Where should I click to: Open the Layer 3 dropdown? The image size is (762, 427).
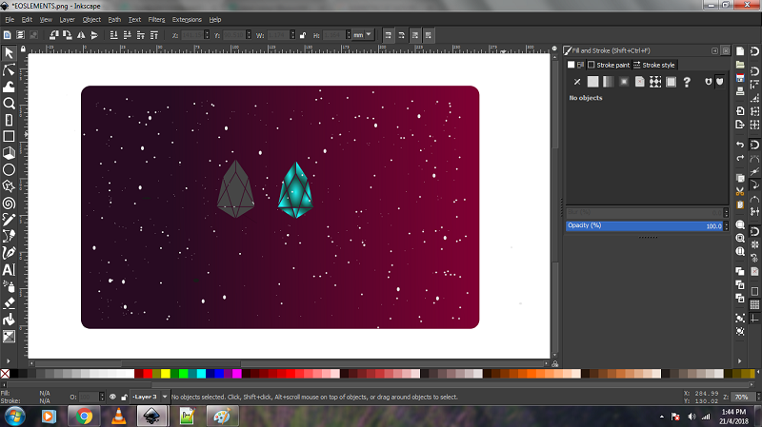pos(151,397)
